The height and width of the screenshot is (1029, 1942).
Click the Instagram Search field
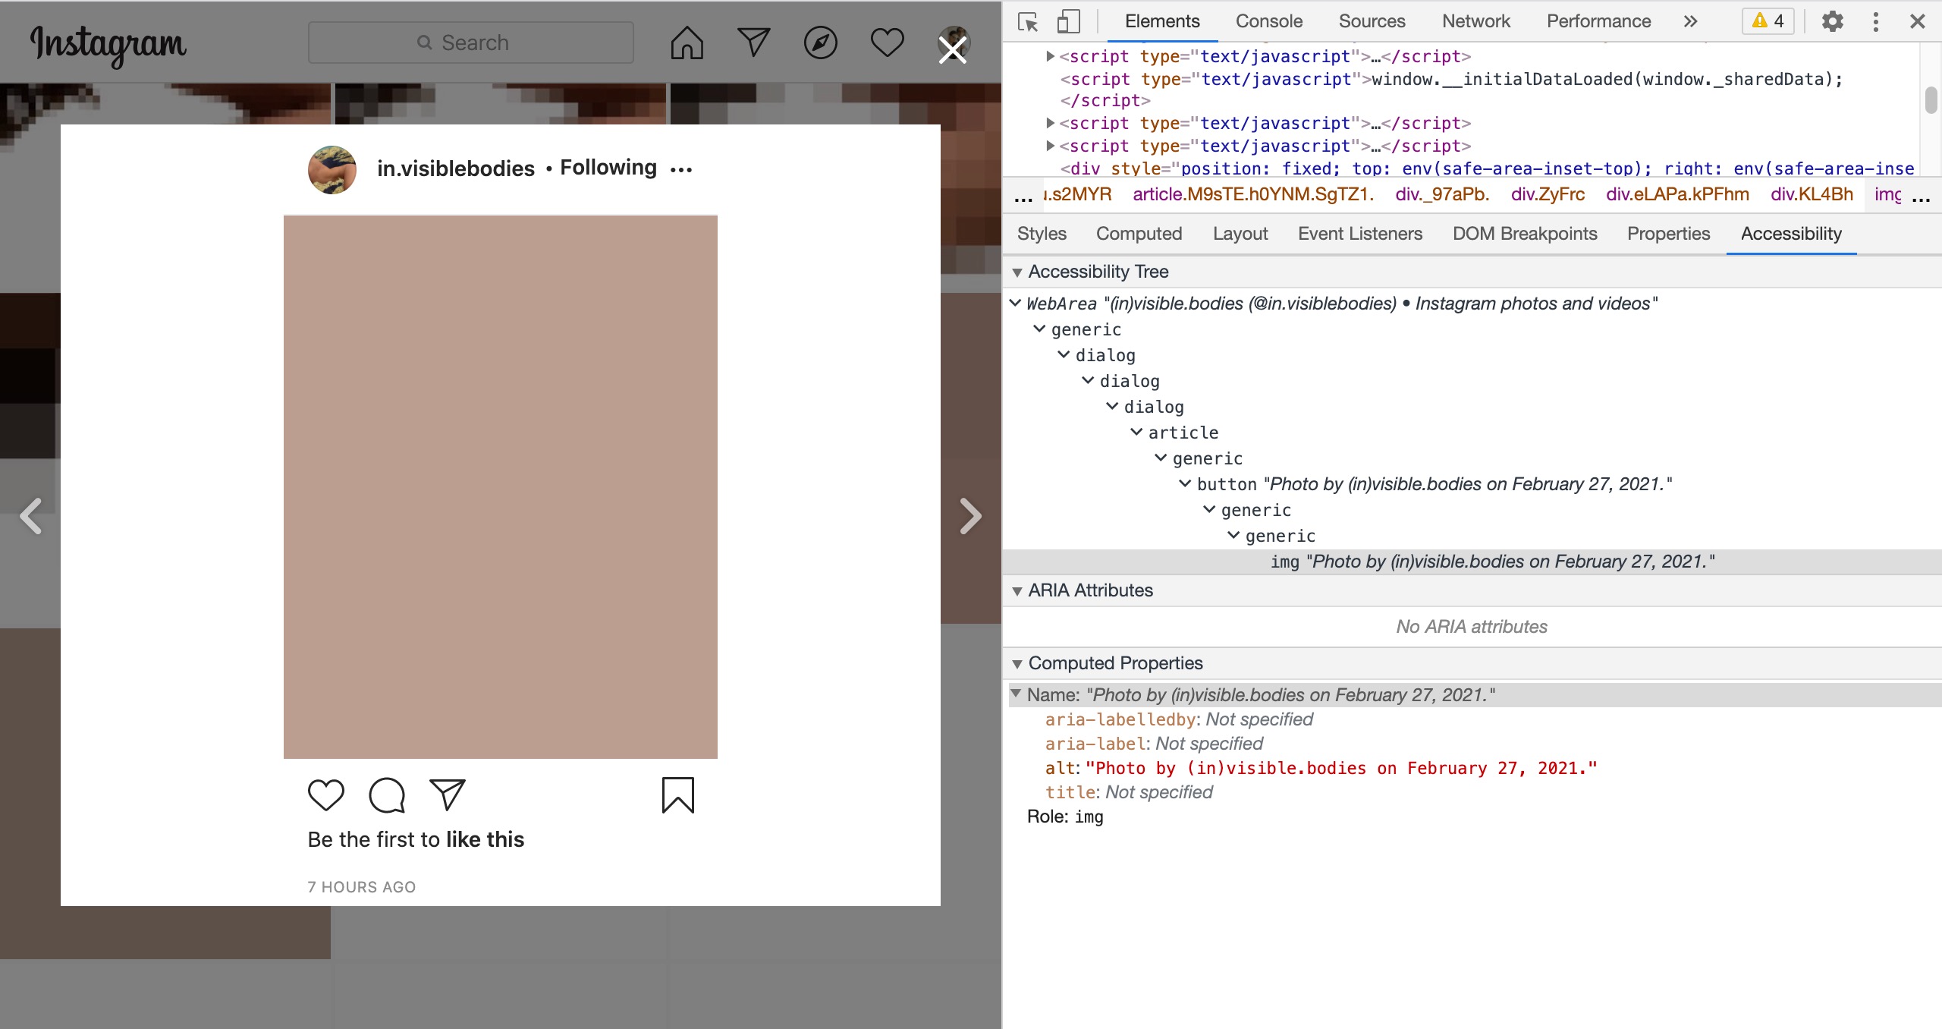470,42
